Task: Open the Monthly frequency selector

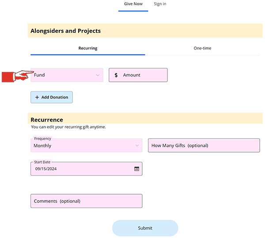Action: pyautogui.click(x=87, y=146)
